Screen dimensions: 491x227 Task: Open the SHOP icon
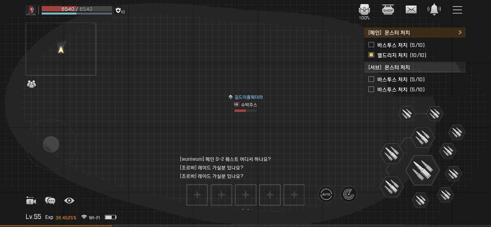tap(388, 10)
